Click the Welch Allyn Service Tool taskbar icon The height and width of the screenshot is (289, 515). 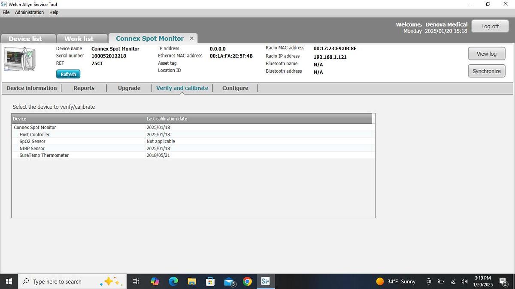[x=265, y=281]
